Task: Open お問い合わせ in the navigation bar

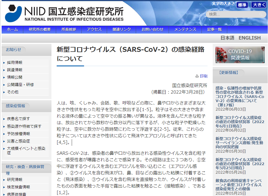Action: click(x=152, y=29)
